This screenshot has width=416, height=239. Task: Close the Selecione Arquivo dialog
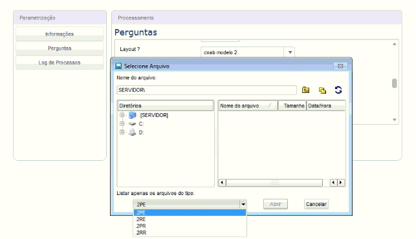point(340,67)
